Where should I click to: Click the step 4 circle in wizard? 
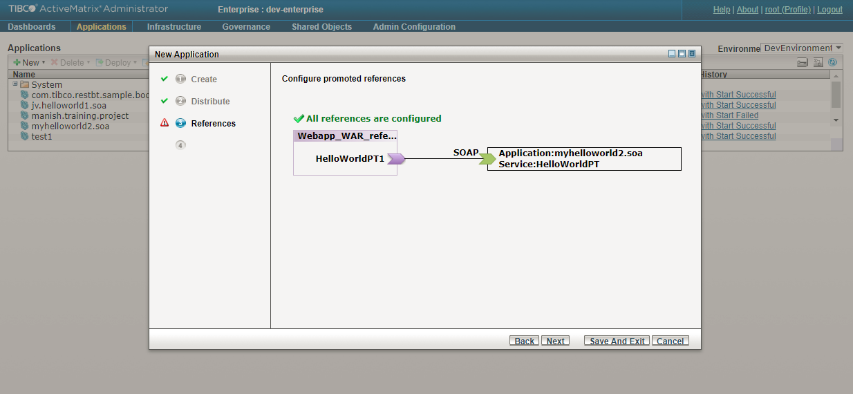click(181, 145)
